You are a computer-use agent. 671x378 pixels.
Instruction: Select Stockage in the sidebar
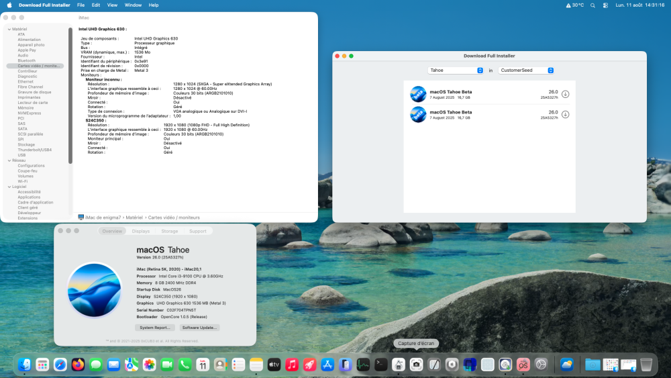tap(27, 145)
